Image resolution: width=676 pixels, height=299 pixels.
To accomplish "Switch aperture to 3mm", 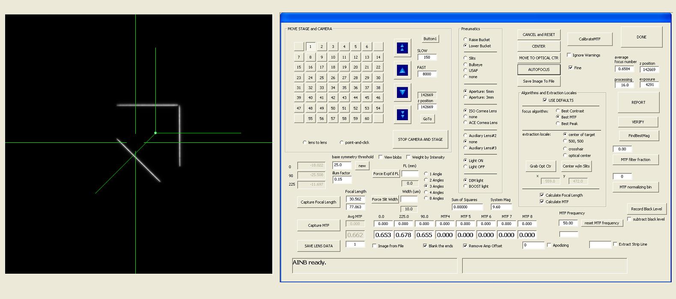I will (x=465, y=98).
